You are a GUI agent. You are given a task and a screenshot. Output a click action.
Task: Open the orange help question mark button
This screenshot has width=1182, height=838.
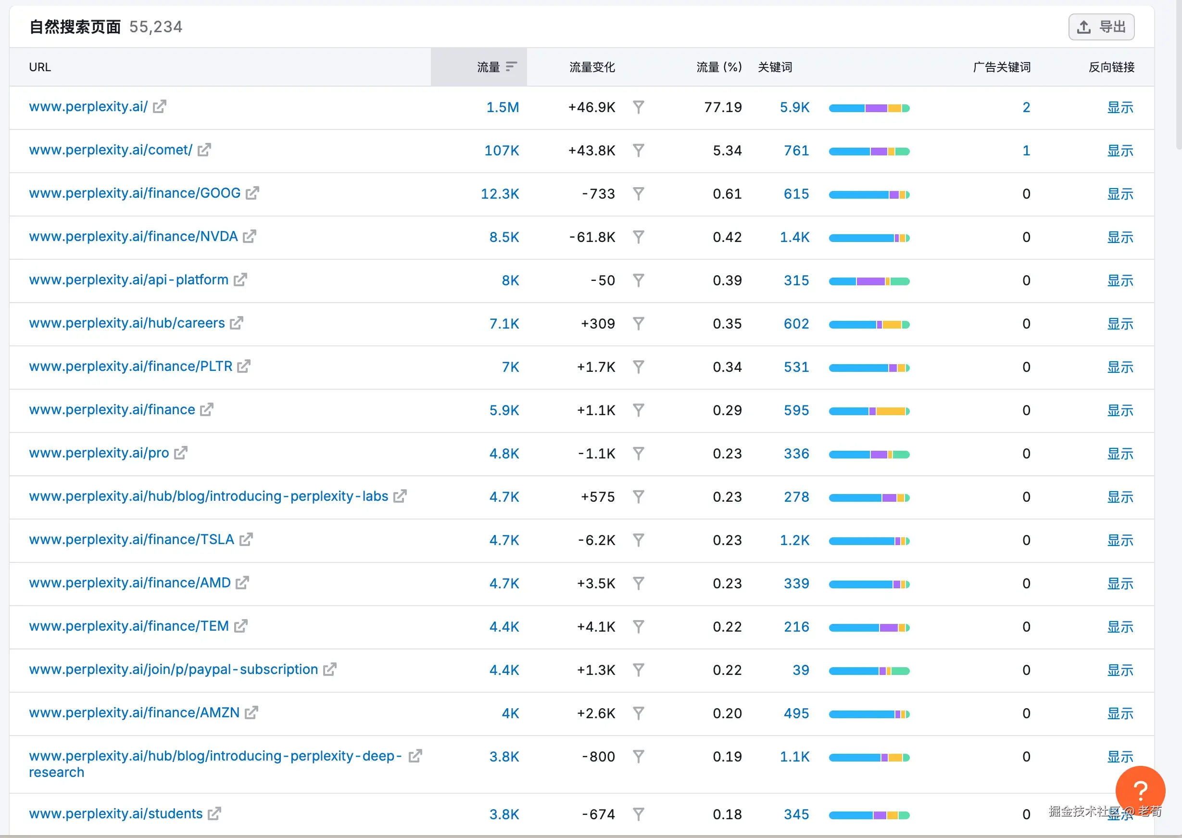1140,790
